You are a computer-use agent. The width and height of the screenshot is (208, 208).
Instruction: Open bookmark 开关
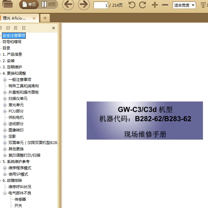pyautogui.click(x=18, y=205)
